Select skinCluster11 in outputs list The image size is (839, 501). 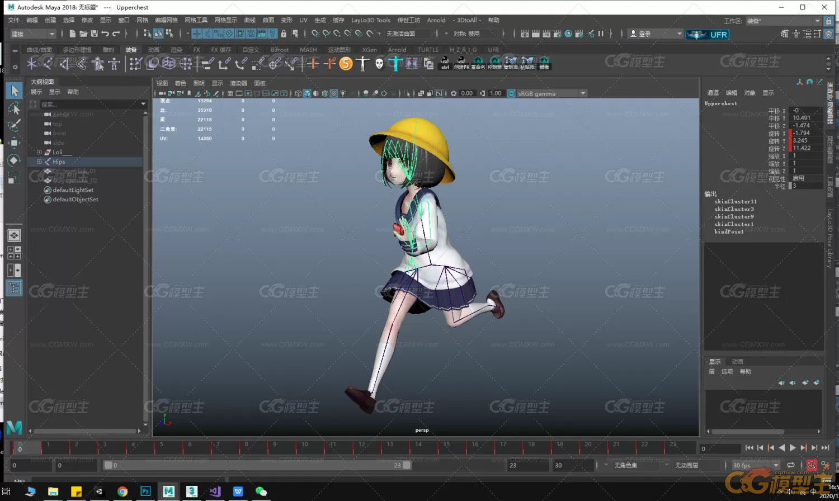click(736, 201)
